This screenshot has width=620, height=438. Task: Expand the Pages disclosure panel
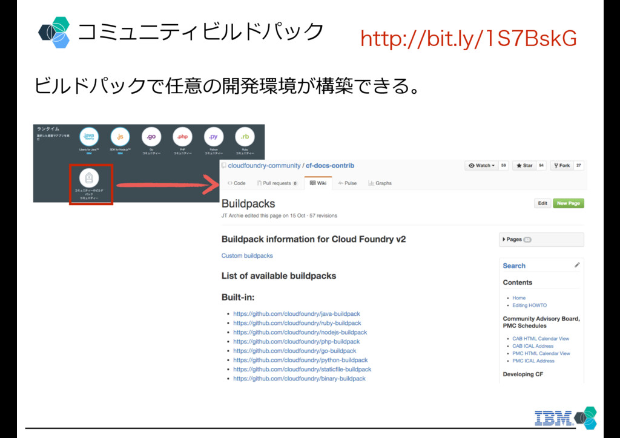point(541,240)
